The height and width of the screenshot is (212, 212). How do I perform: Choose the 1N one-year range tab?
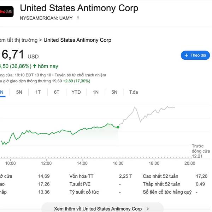pyautogui.click(x=95, y=92)
